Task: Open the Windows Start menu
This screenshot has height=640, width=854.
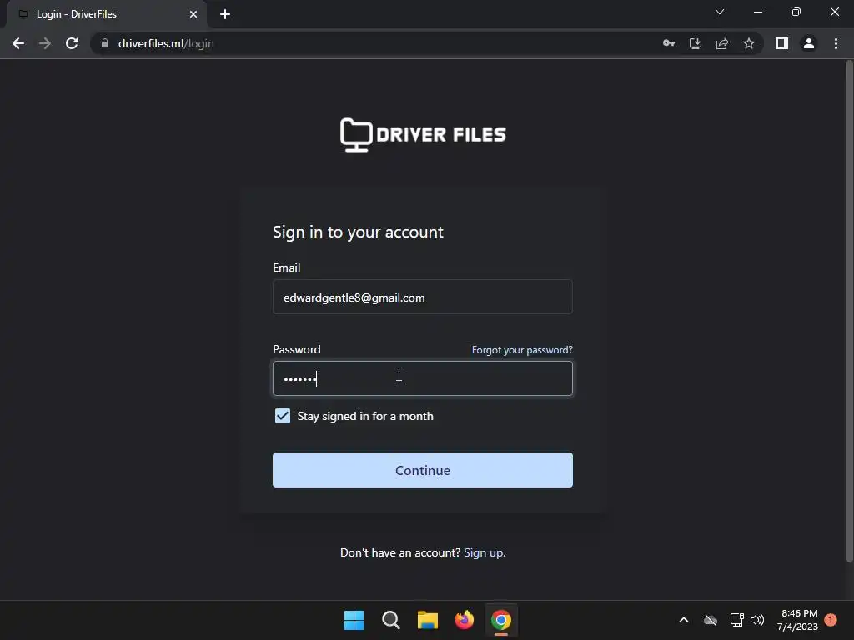Action: (354, 620)
